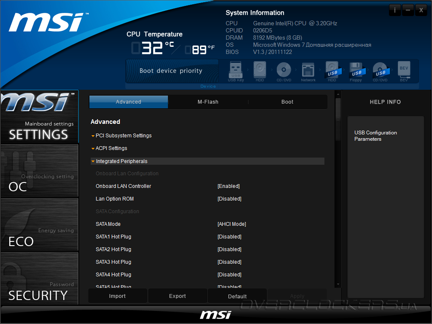Switch to the Boot tab
432x324 pixels.
pyautogui.click(x=287, y=102)
